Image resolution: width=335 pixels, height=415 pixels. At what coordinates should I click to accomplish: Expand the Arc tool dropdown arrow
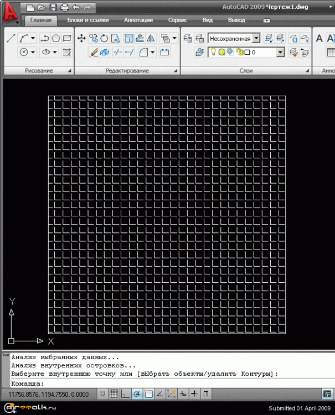pos(33,38)
